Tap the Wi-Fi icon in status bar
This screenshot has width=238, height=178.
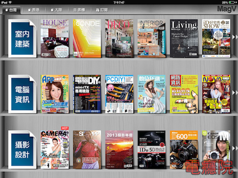coord(10,2)
